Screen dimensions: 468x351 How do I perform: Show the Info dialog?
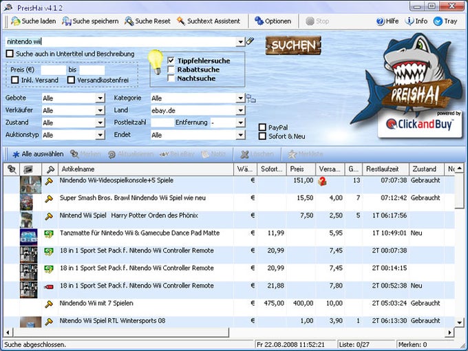tap(416, 21)
